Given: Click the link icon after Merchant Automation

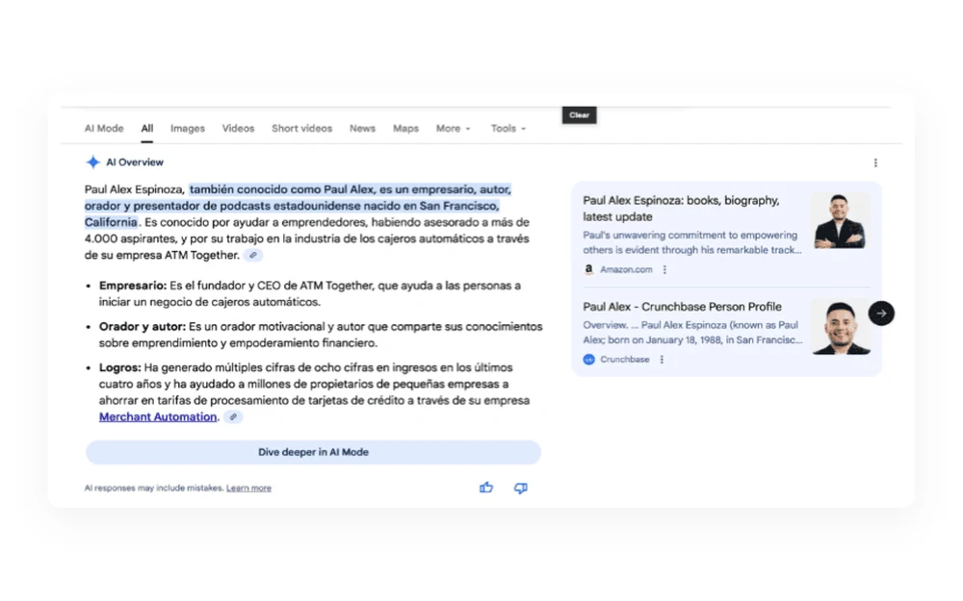Looking at the screenshot, I should click(233, 417).
